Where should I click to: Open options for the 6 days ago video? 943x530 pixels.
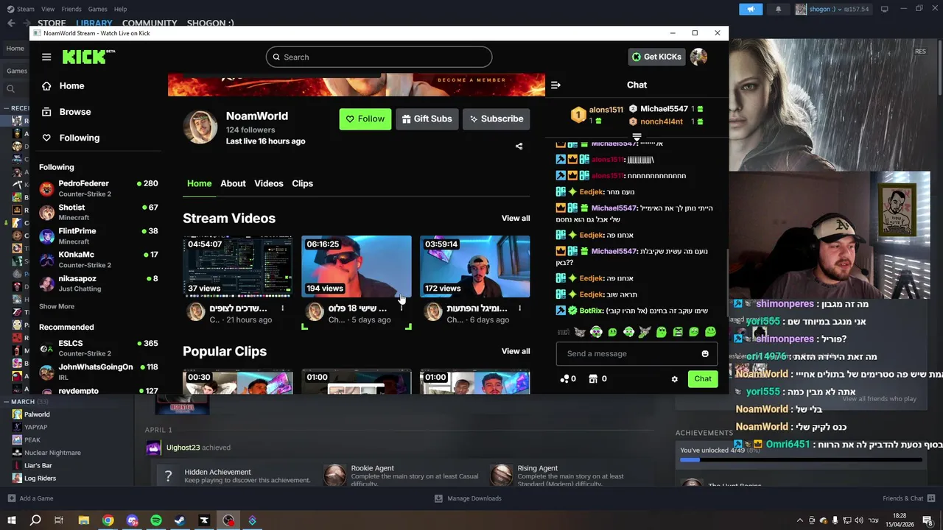519,308
